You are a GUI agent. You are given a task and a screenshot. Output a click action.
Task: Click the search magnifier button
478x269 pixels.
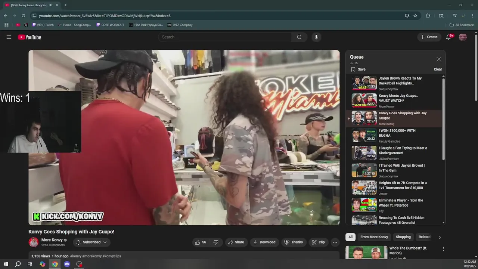click(299, 37)
